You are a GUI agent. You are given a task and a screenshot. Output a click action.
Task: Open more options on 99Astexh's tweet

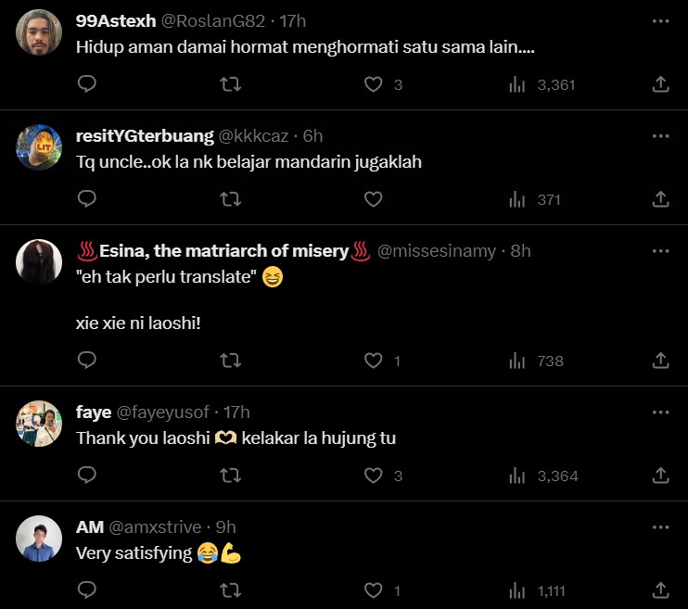[660, 20]
